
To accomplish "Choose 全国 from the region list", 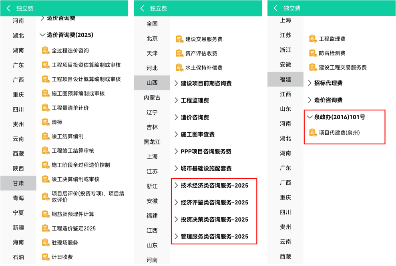I will click(x=152, y=24).
